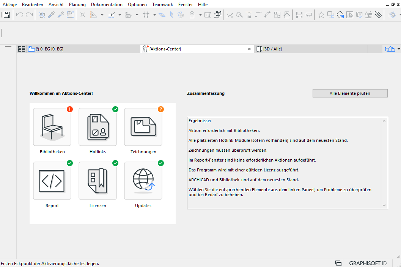Click the Adjust extend-upward arrow icon
Screen dimensions: 401x267
(249, 15)
